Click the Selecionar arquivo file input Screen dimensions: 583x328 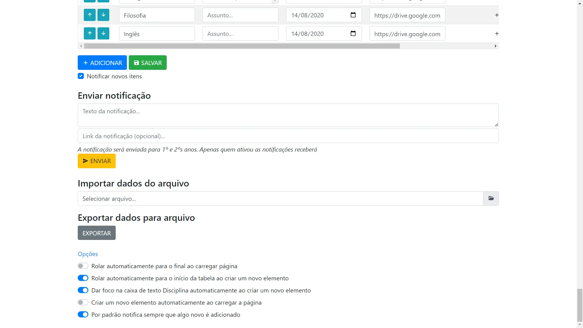tap(281, 198)
